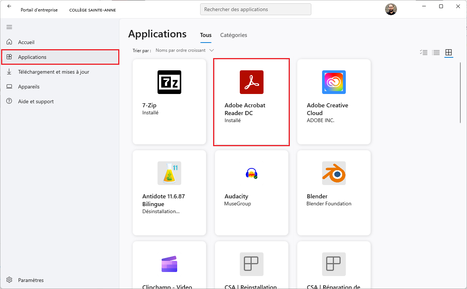Switch to list view layout
This screenshot has height=289, width=467.
tap(436, 53)
